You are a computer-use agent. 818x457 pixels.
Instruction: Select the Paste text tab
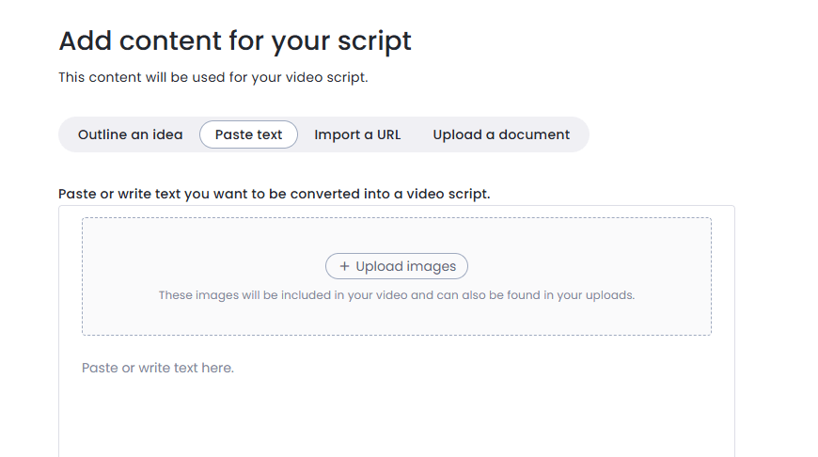pyautogui.click(x=248, y=134)
